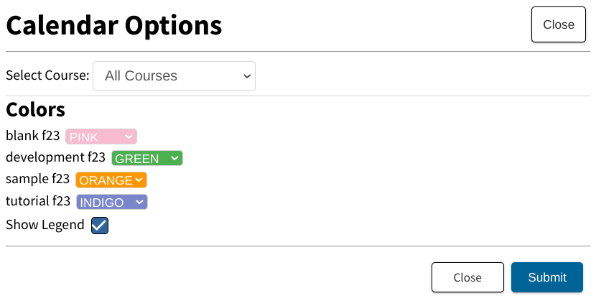The width and height of the screenshot is (596, 306).
Task: Click the chevron arrow on the ORANGE selector
Action: click(x=139, y=180)
